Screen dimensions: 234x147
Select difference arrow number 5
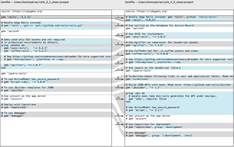coord(119,55)
